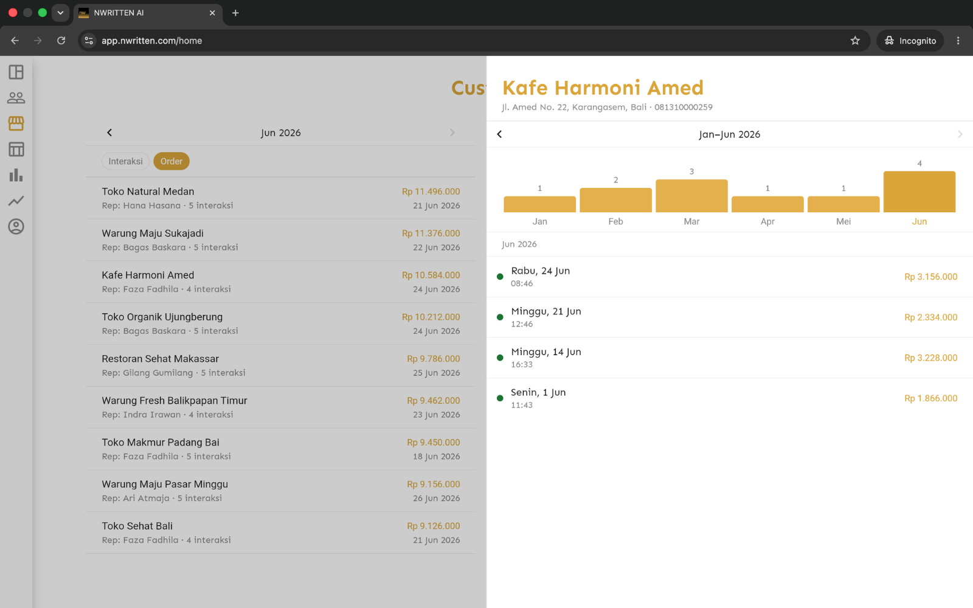Click amount Rp 3.156.000
The height and width of the screenshot is (608, 973).
(x=930, y=277)
